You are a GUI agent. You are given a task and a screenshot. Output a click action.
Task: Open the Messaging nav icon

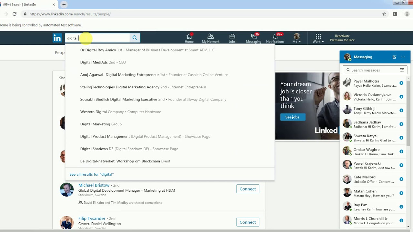pyautogui.click(x=254, y=38)
